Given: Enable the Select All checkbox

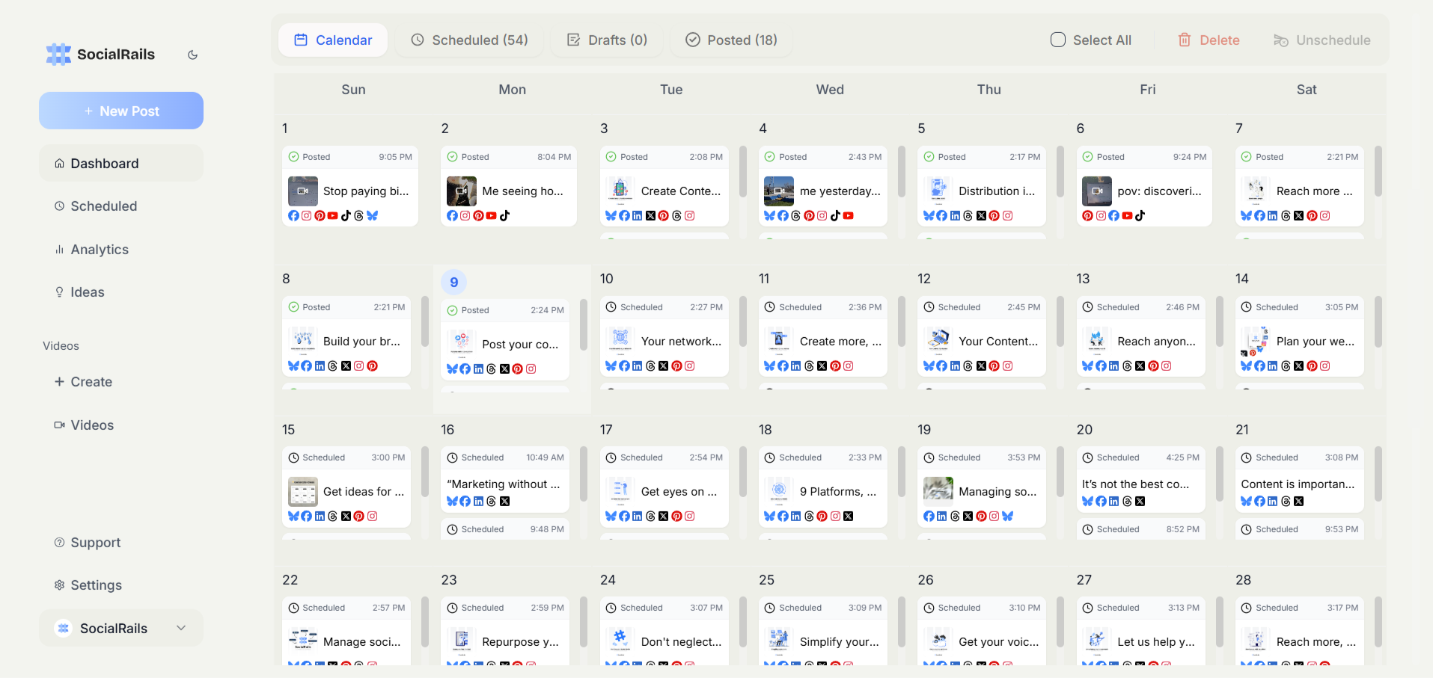Looking at the screenshot, I should tap(1057, 40).
